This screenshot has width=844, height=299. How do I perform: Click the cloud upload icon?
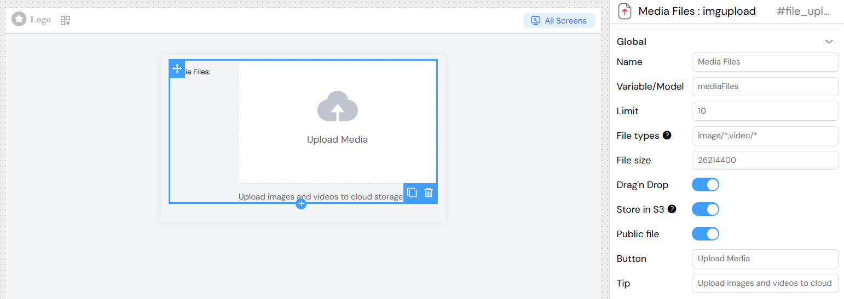click(338, 107)
